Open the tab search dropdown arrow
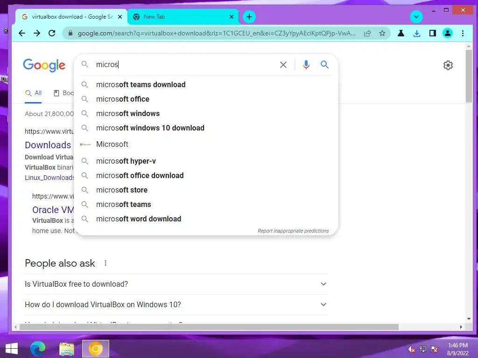 click(416, 17)
